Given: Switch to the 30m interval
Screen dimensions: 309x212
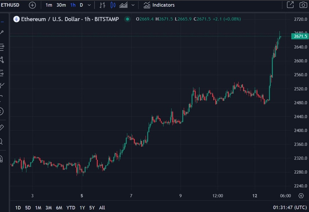Looking at the screenshot, I should coord(61,5).
